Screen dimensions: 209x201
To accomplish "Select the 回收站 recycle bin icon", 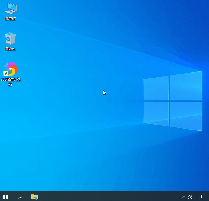I will pos(10,39).
